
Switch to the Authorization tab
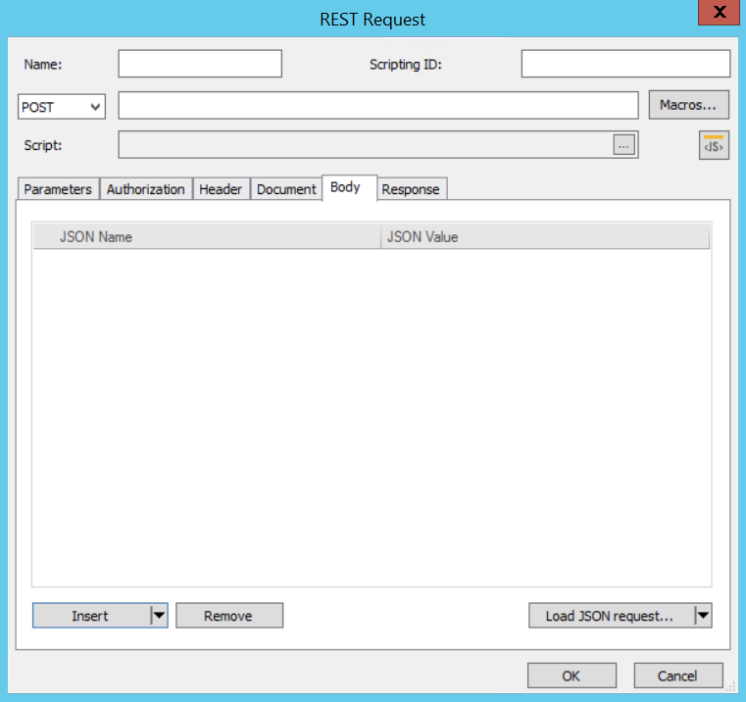point(146,189)
